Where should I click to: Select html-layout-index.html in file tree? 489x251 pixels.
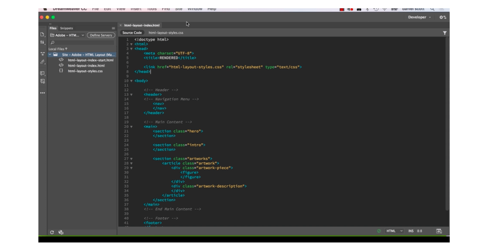[86, 65]
